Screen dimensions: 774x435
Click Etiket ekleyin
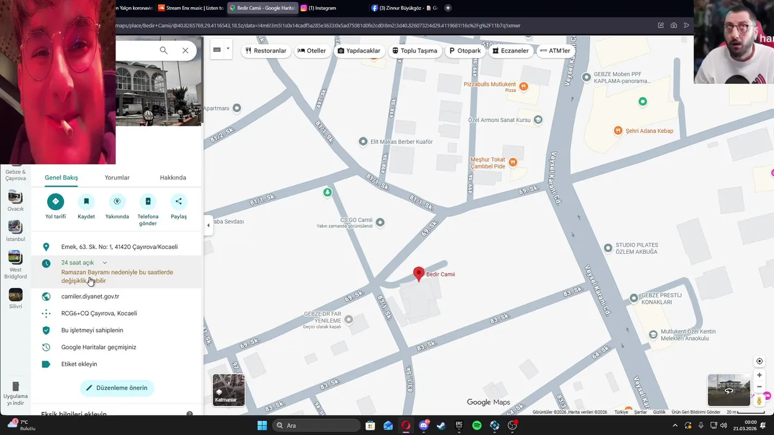pos(79,364)
